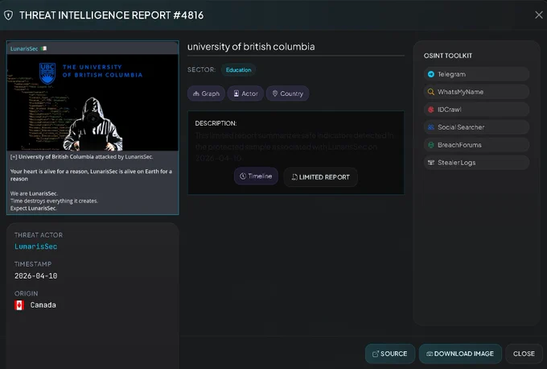Click the "THREAT ACTOR" label

tap(39, 235)
